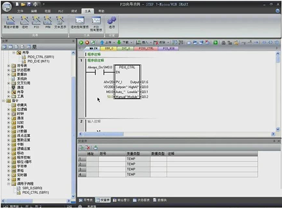Switch to the PID0_CTRL editor tab

[x=146, y=48]
